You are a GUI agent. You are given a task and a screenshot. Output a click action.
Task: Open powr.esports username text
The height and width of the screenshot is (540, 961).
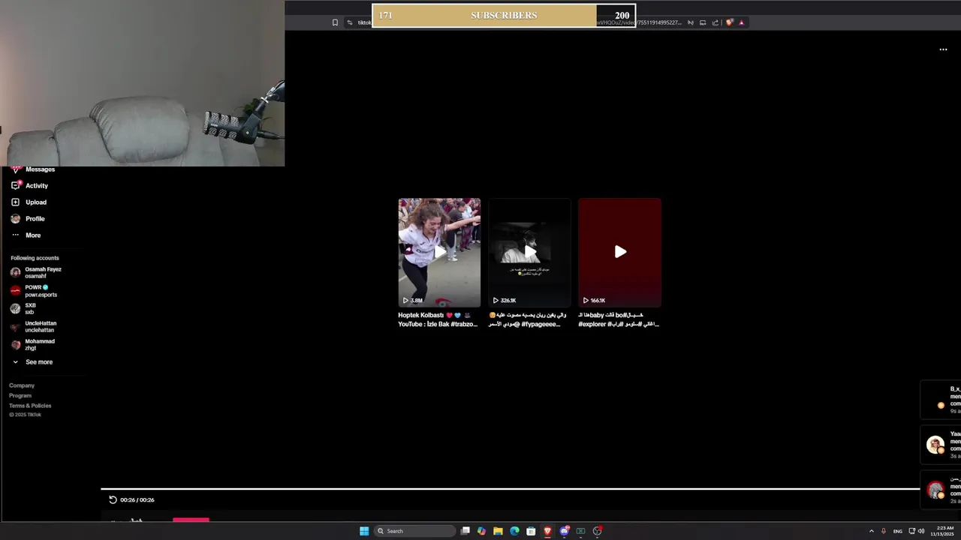(x=41, y=295)
